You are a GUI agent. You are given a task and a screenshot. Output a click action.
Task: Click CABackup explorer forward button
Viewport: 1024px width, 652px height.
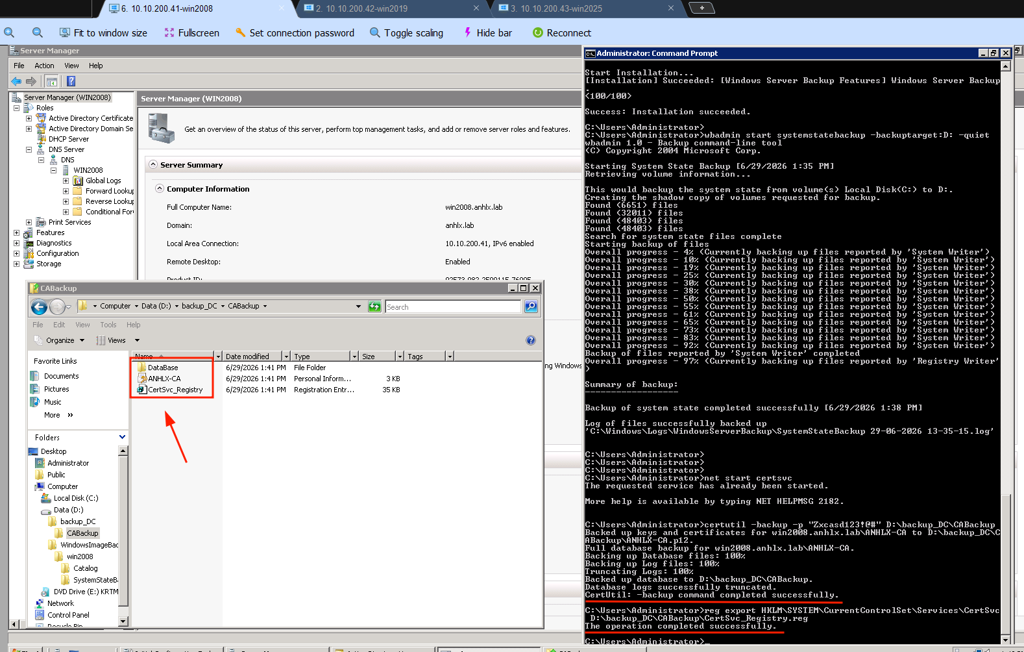(x=57, y=307)
